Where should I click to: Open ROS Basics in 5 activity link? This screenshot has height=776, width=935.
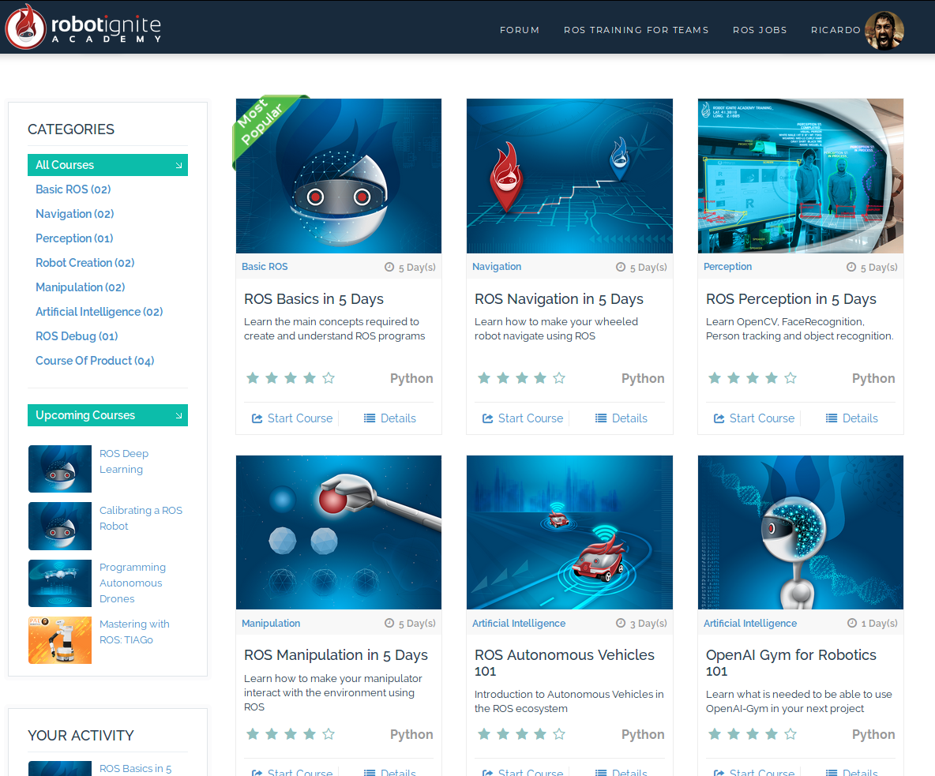point(135,769)
